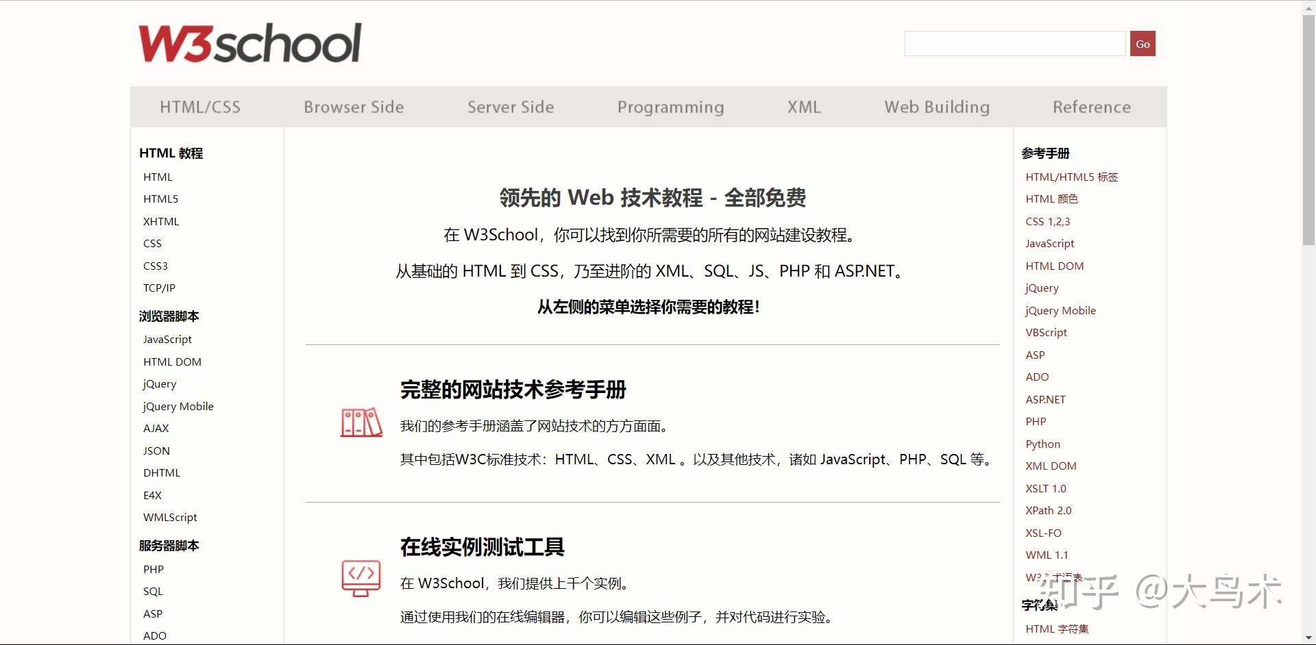1316x645 pixels.
Task: Open the Programming navigation tab
Action: (670, 107)
